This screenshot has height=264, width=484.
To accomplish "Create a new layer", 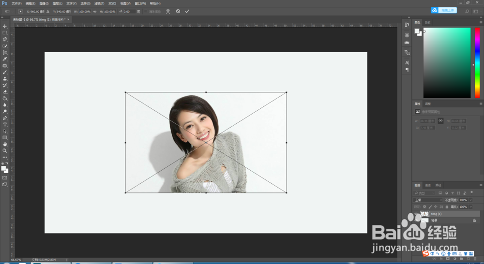I will (468, 259).
